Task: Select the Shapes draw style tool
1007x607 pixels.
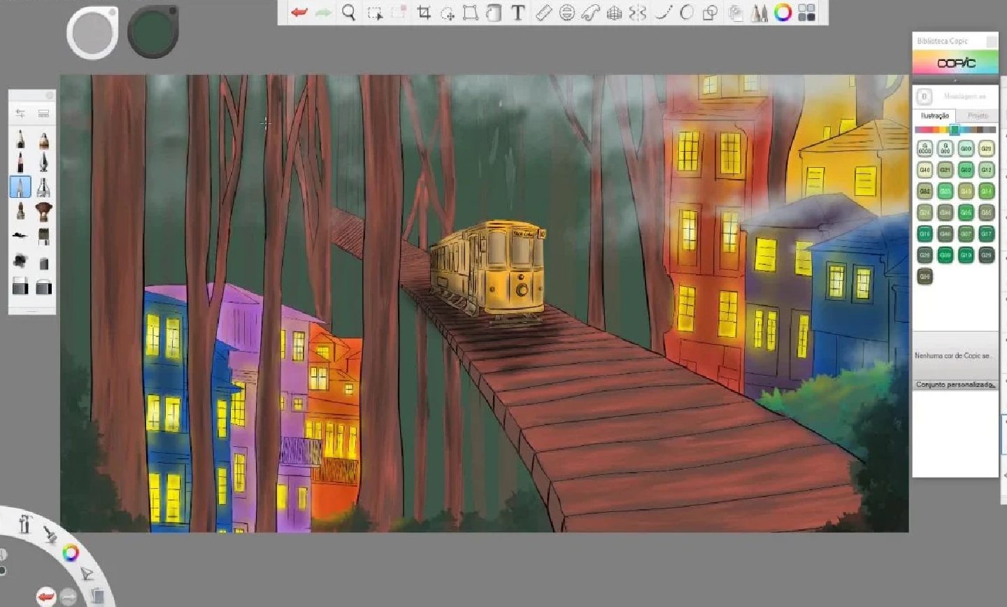Action: (x=710, y=13)
